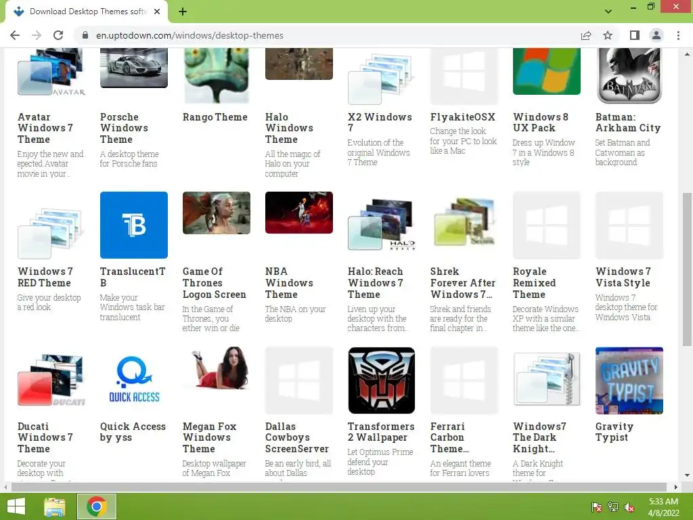Click the Chrome taskbar icon
The width and height of the screenshot is (693, 520).
[x=97, y=506]
